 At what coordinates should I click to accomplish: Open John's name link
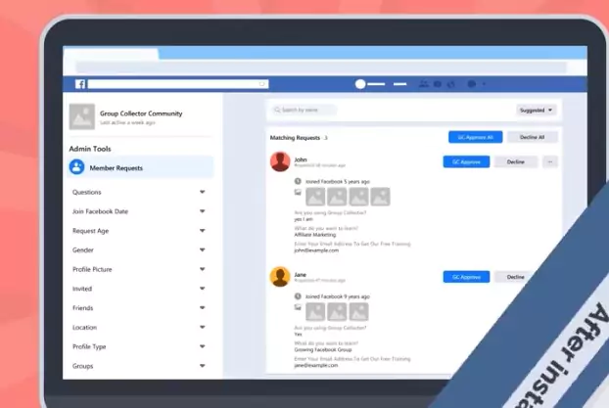click(x=301, y=159)
